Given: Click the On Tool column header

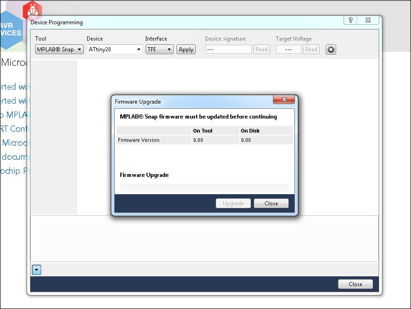Looking at the screenshot, I should (215, 131).
